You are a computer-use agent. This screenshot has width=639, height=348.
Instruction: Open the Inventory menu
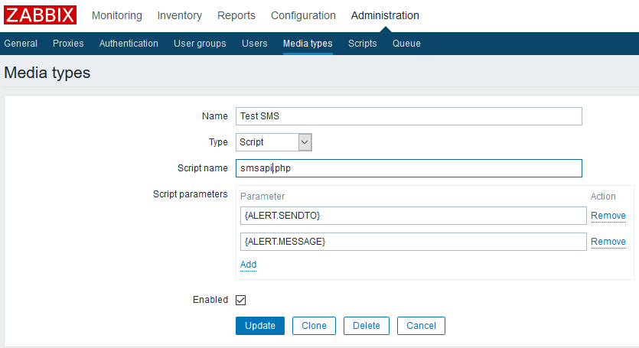[x=180, y=15]
